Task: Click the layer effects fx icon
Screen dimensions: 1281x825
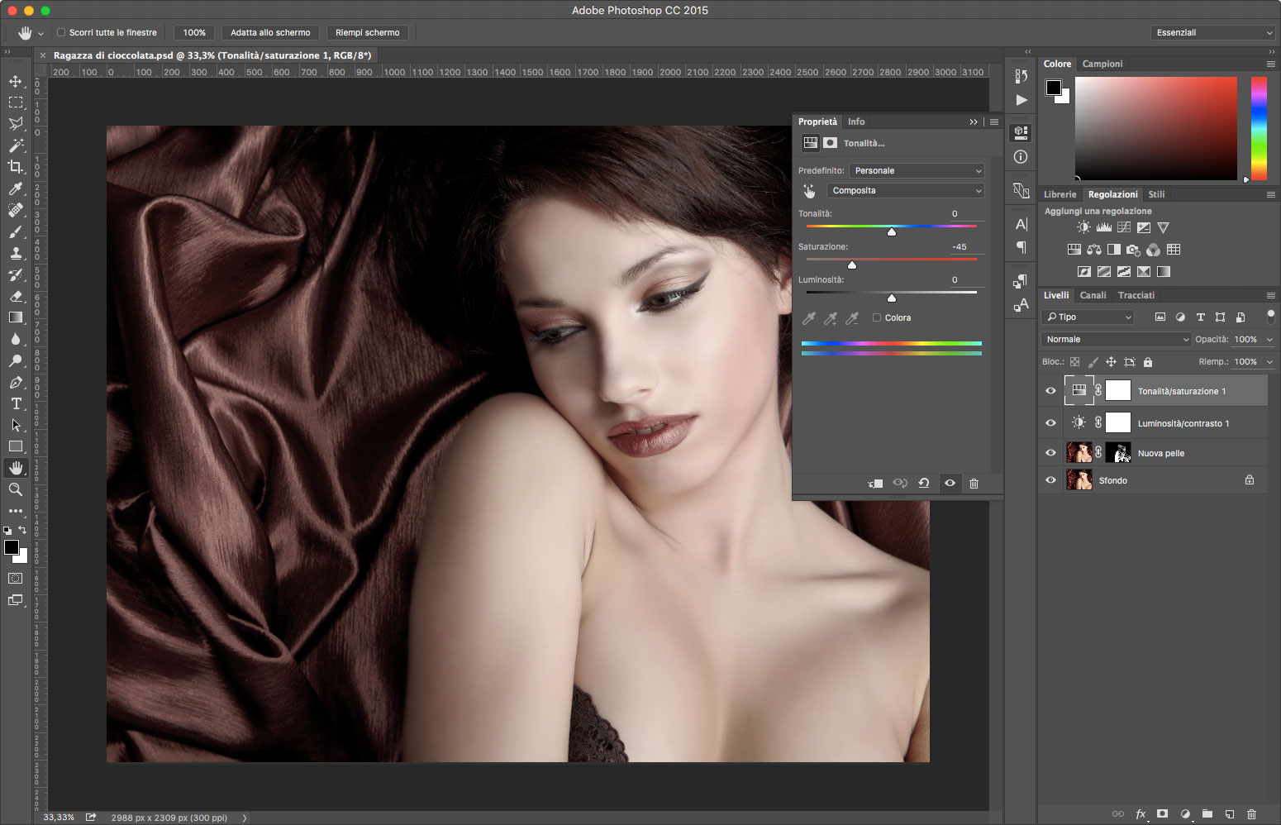Action: pos(1141,813)
